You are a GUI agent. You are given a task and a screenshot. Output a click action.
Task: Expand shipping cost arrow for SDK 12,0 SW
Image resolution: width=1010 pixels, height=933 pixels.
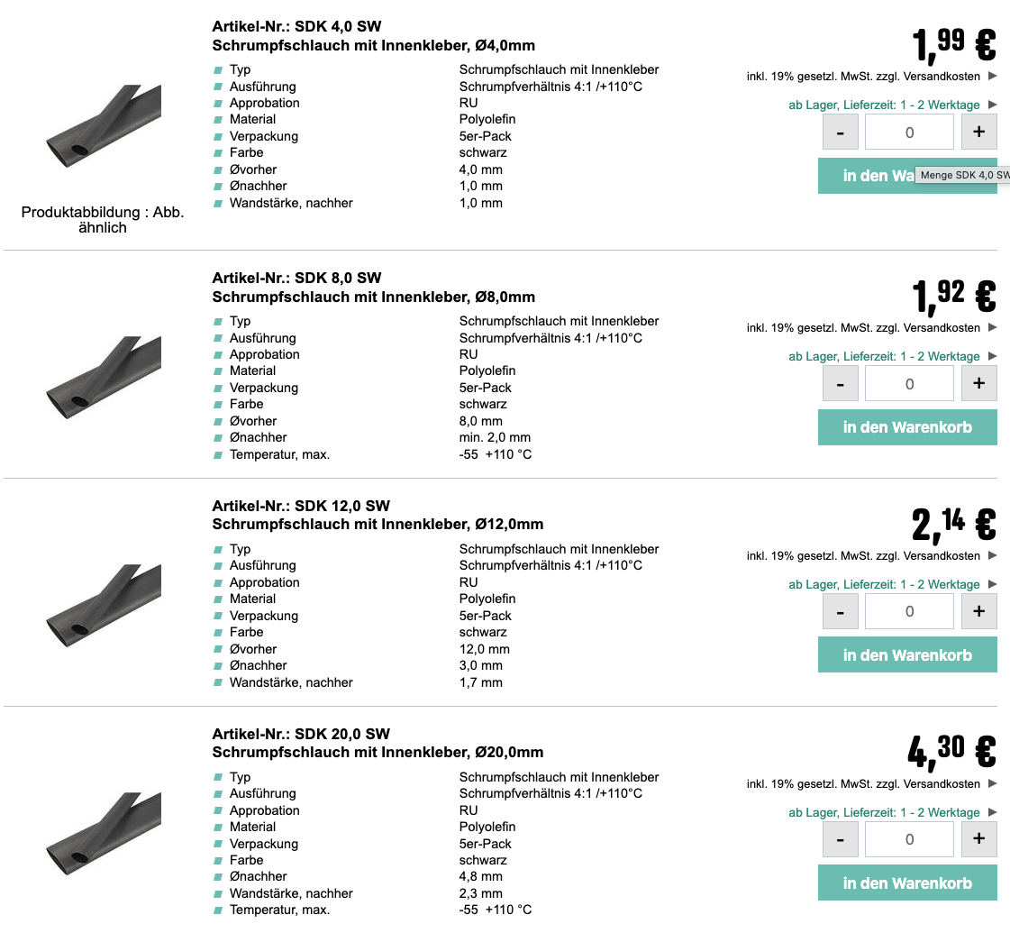click(x=992, y=555)
